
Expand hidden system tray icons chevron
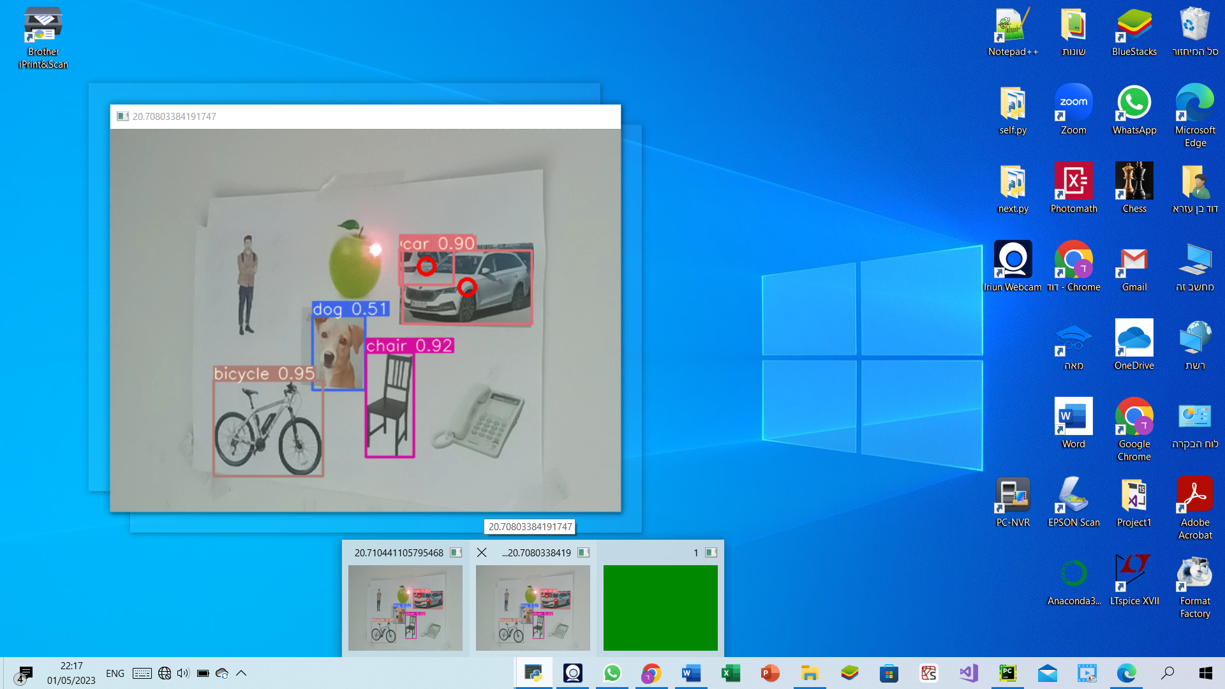tap(241, 673)
